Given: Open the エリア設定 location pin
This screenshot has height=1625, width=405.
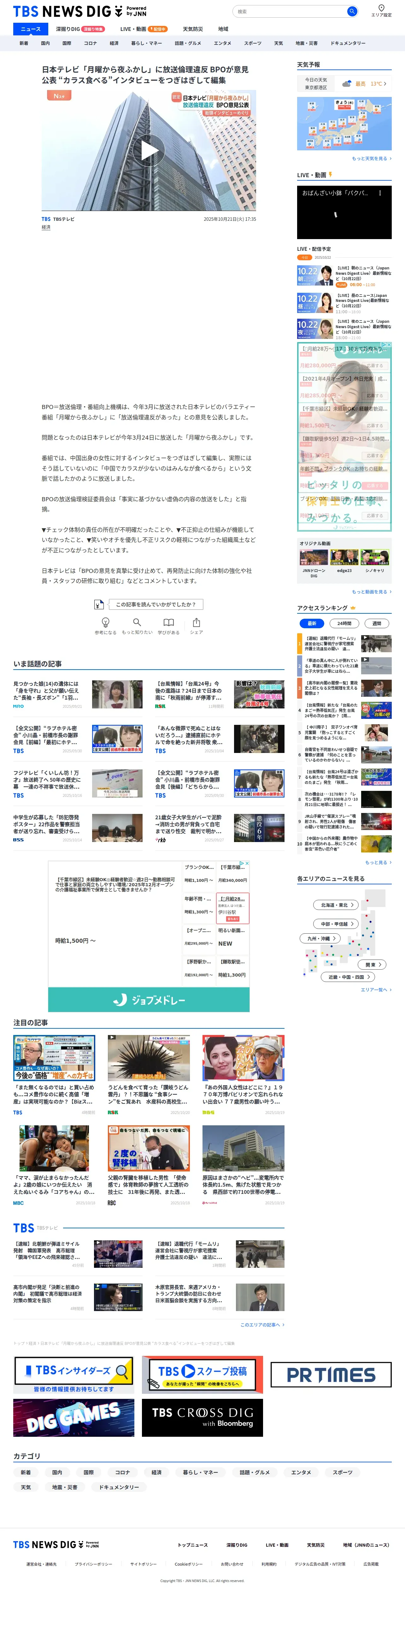Looking at the screenshot, I should 381,11.
